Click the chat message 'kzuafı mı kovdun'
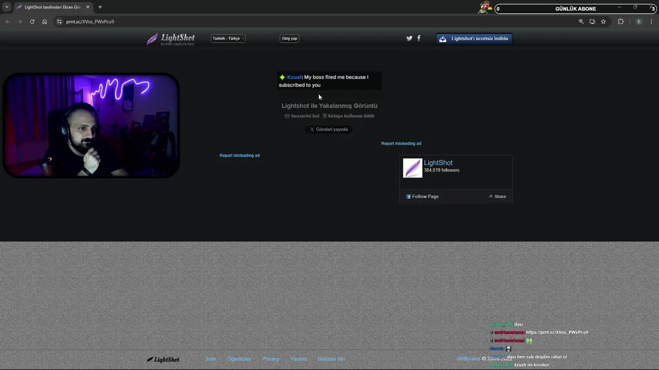The height and width of the screenshot is (370, 659). click(x=531, y=365)
